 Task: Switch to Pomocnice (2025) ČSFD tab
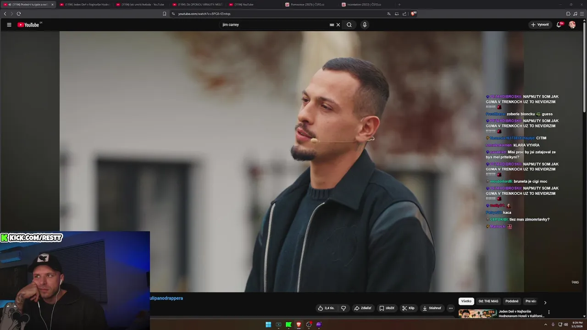pos(310,5)
